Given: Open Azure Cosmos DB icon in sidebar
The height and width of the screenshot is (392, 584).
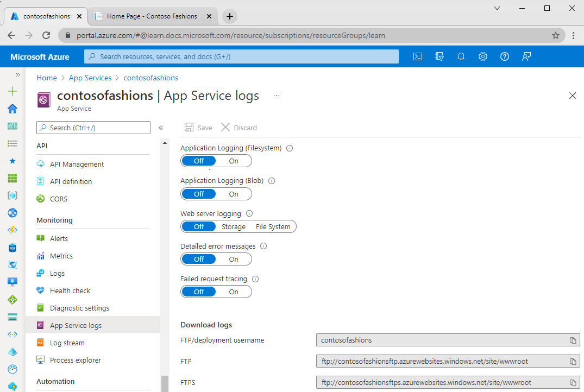Looking at the screenshot, I should click(x=12, y=265).
